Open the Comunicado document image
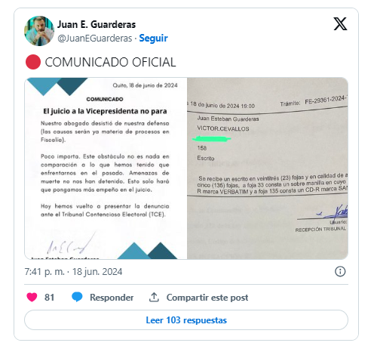This screenshot has height=352, width=377. (106, 168)
